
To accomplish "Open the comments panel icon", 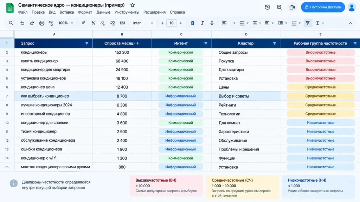I will point(279,7).
